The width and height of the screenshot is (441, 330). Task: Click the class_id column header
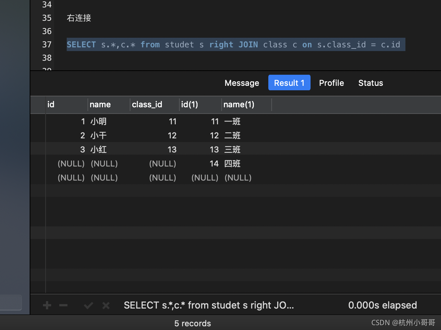click(155, 104)
